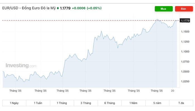Show the 5 năm chart range

coord(157,103)
